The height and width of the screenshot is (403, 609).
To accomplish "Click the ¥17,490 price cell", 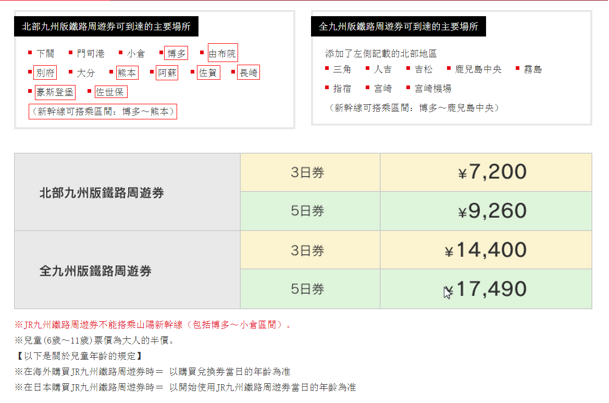I will click(486, 289).
